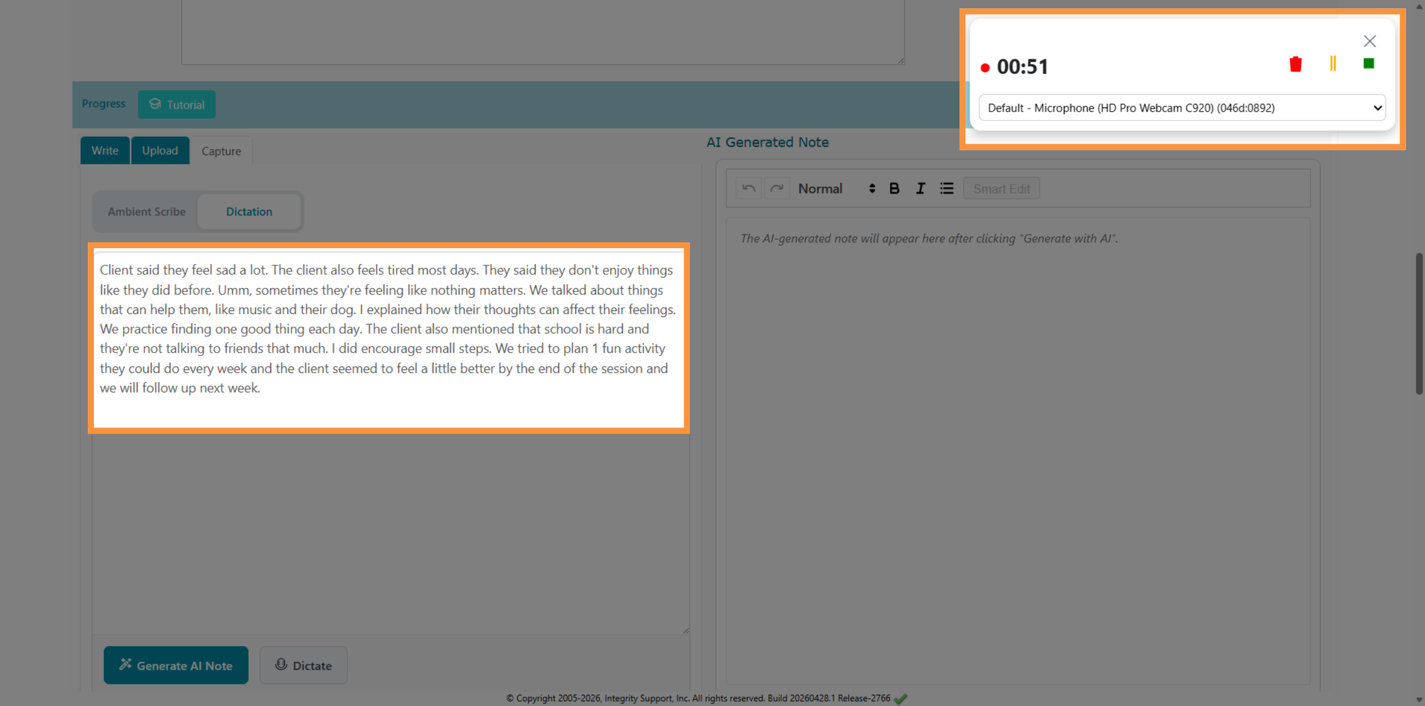
Task: Pause the recording with the orange pause icon
Action: pos(1333,64)
